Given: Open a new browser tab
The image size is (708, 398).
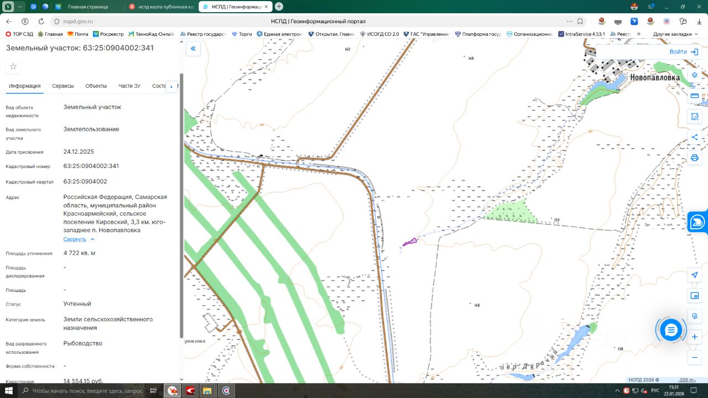Looking at the screenshot, I should 279,7.
